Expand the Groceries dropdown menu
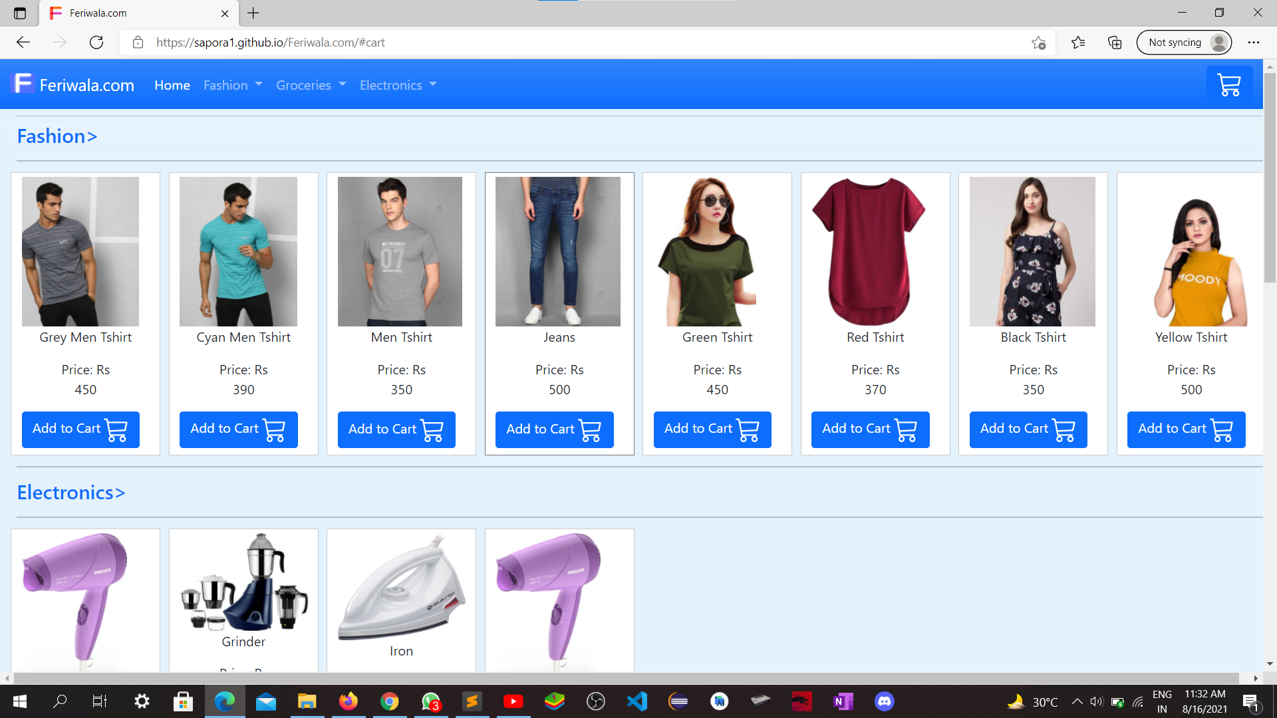Screen dimensions: 1277x718 click(x=311, y=85)
